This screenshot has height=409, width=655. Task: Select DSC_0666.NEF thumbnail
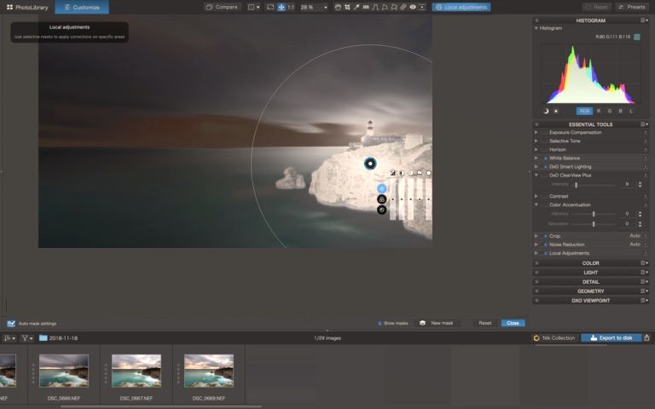(64, 371)
